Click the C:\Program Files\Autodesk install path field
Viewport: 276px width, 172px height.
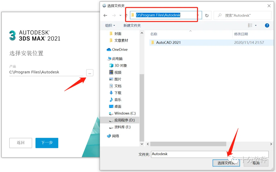coord(46,72)
